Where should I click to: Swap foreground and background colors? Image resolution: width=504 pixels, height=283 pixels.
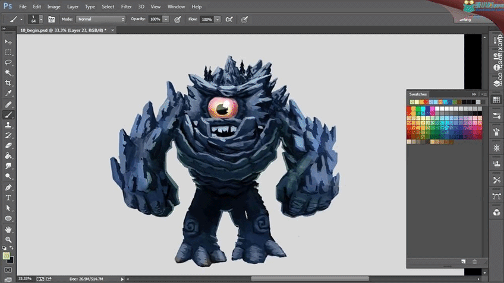[11, 248]
